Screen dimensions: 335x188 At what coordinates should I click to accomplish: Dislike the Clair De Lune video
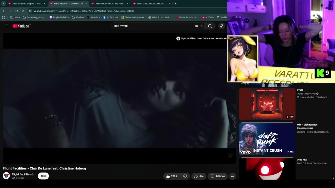(x=185, y=176)
